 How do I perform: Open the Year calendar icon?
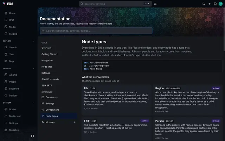[6, 54]
